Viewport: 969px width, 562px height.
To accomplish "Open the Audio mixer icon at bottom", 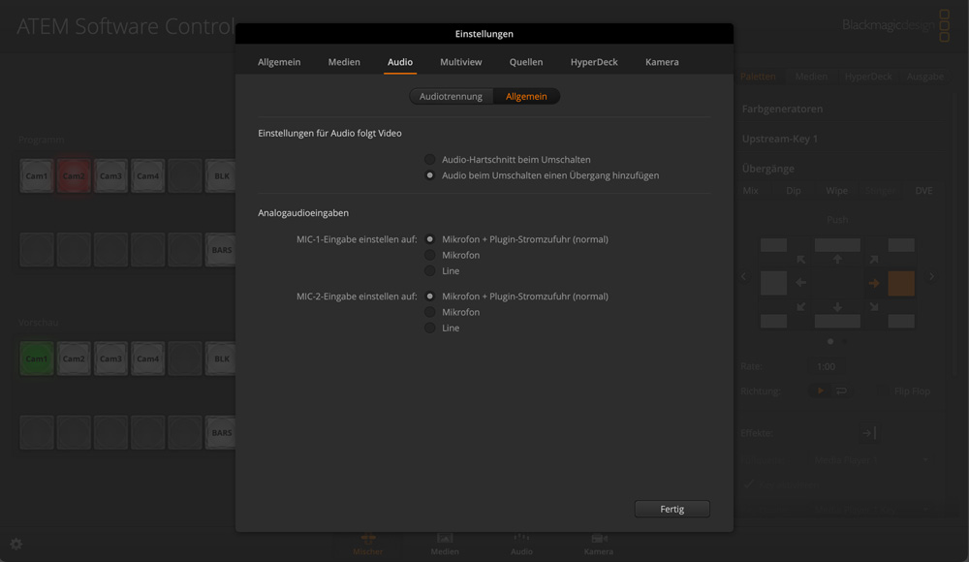I will click(x=521, y=544).
